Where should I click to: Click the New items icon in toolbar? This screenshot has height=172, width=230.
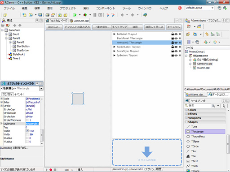click(x=24, y=15)
